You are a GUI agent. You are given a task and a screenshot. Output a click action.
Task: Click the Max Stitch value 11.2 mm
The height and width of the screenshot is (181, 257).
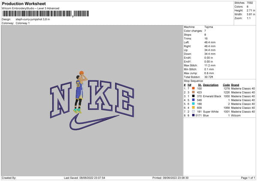[x=210, y=65]
